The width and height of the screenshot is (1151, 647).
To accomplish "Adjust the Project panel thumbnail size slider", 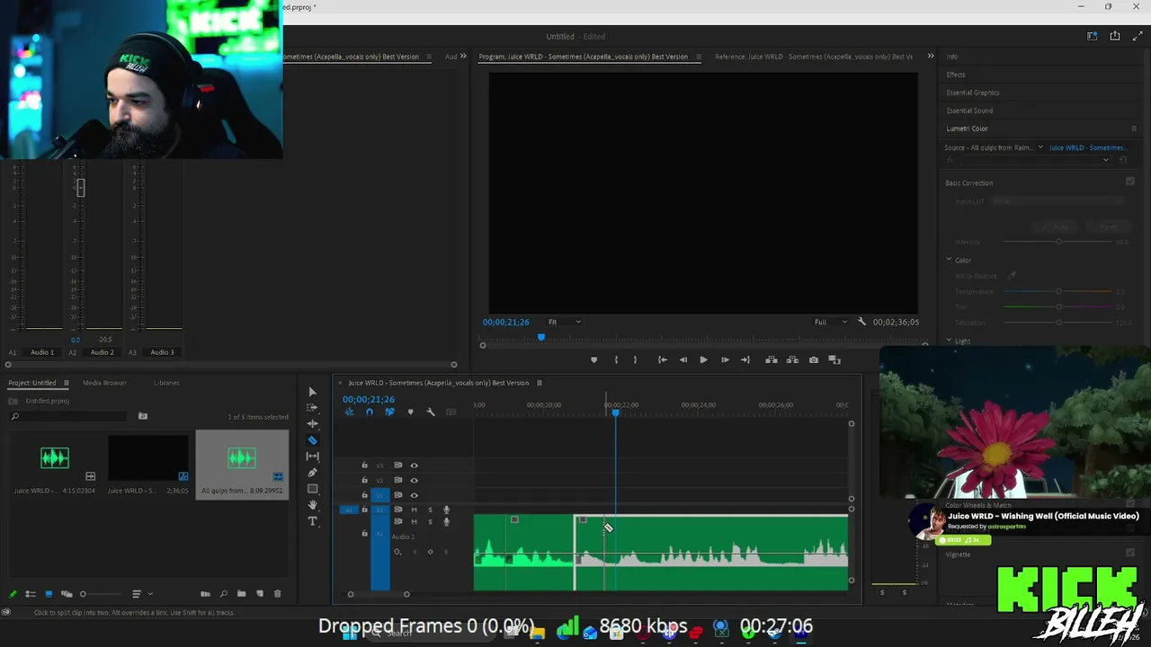I will point(83,594).
